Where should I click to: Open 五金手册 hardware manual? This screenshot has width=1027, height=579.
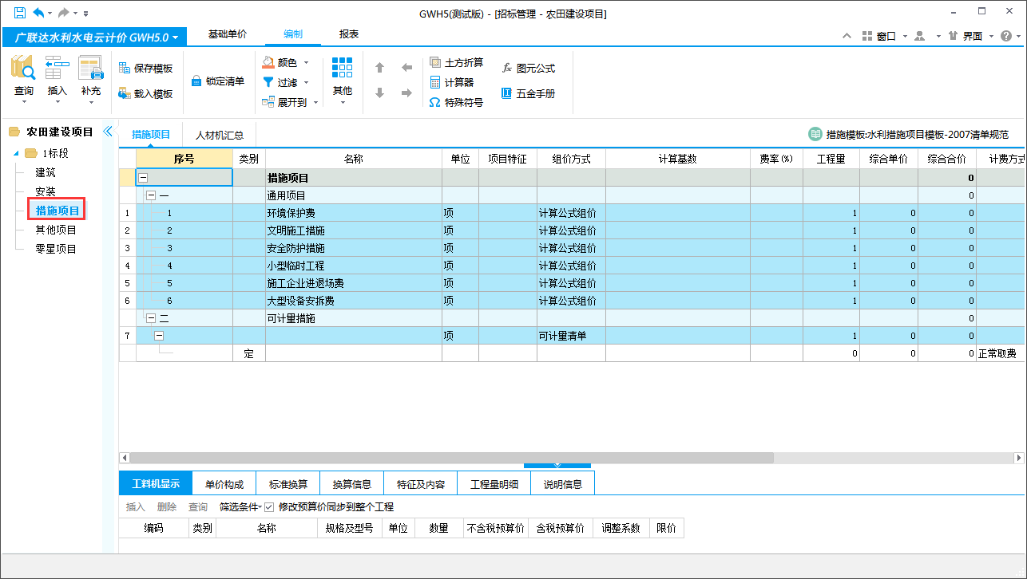(528, 93)
